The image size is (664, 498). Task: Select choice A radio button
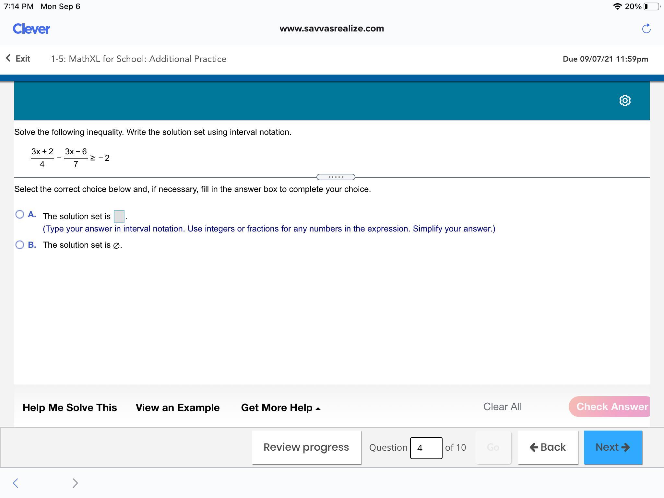pos(20,214)
